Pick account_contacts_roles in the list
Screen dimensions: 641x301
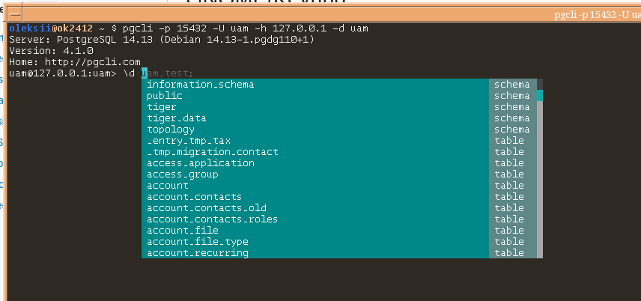pyautogui.click(x=213, y=219)
